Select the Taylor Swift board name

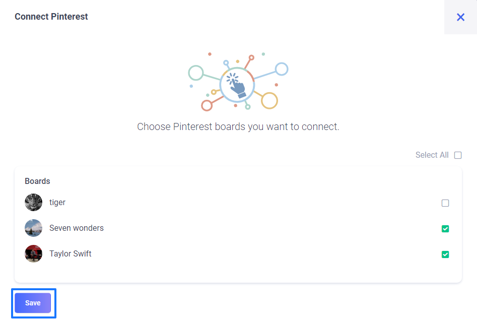[71, 254]
